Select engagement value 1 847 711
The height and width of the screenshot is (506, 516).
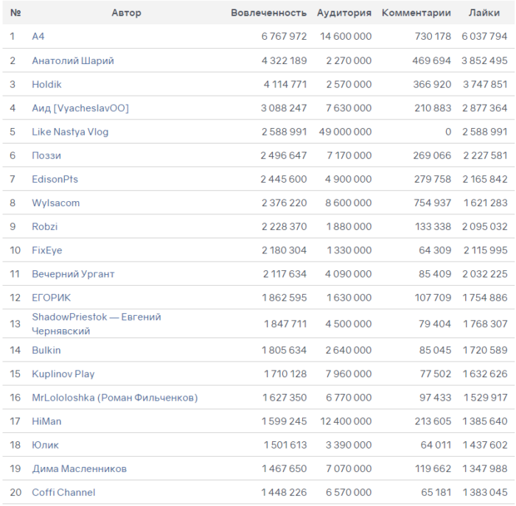285,323
